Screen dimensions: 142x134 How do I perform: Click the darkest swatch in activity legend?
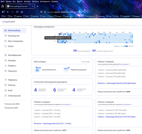(x=127, y=46)
